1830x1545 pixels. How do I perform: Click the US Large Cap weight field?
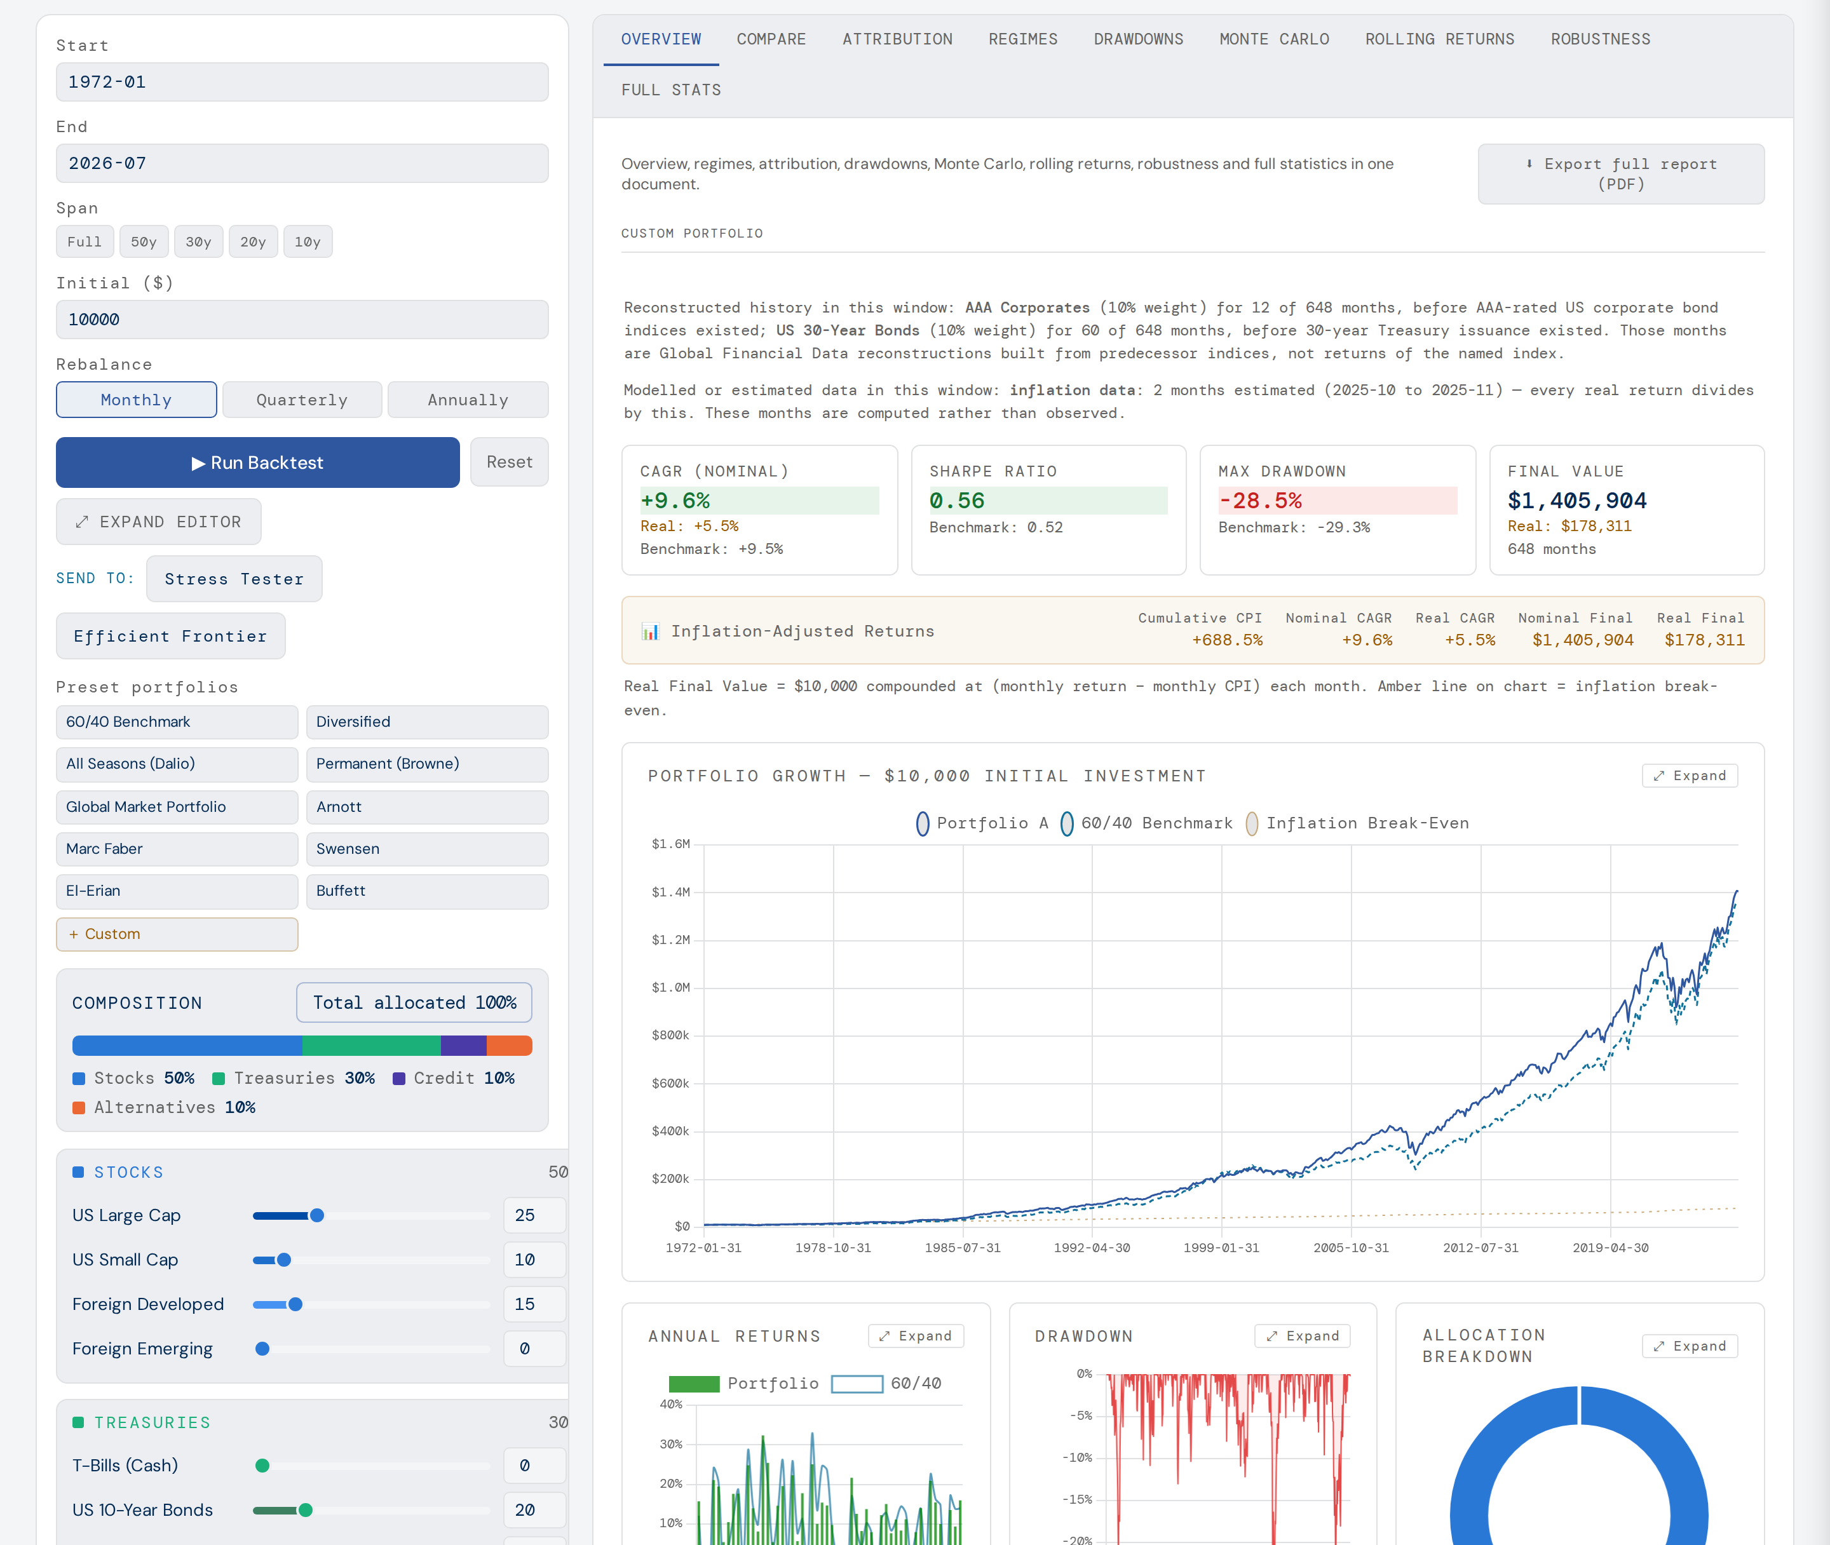pyautogui.click(x=535, y=1216)
